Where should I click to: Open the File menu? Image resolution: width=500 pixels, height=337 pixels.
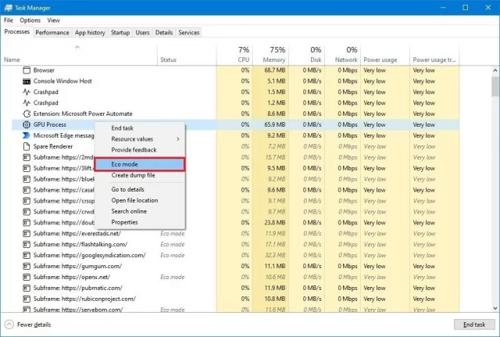[9, 20]
